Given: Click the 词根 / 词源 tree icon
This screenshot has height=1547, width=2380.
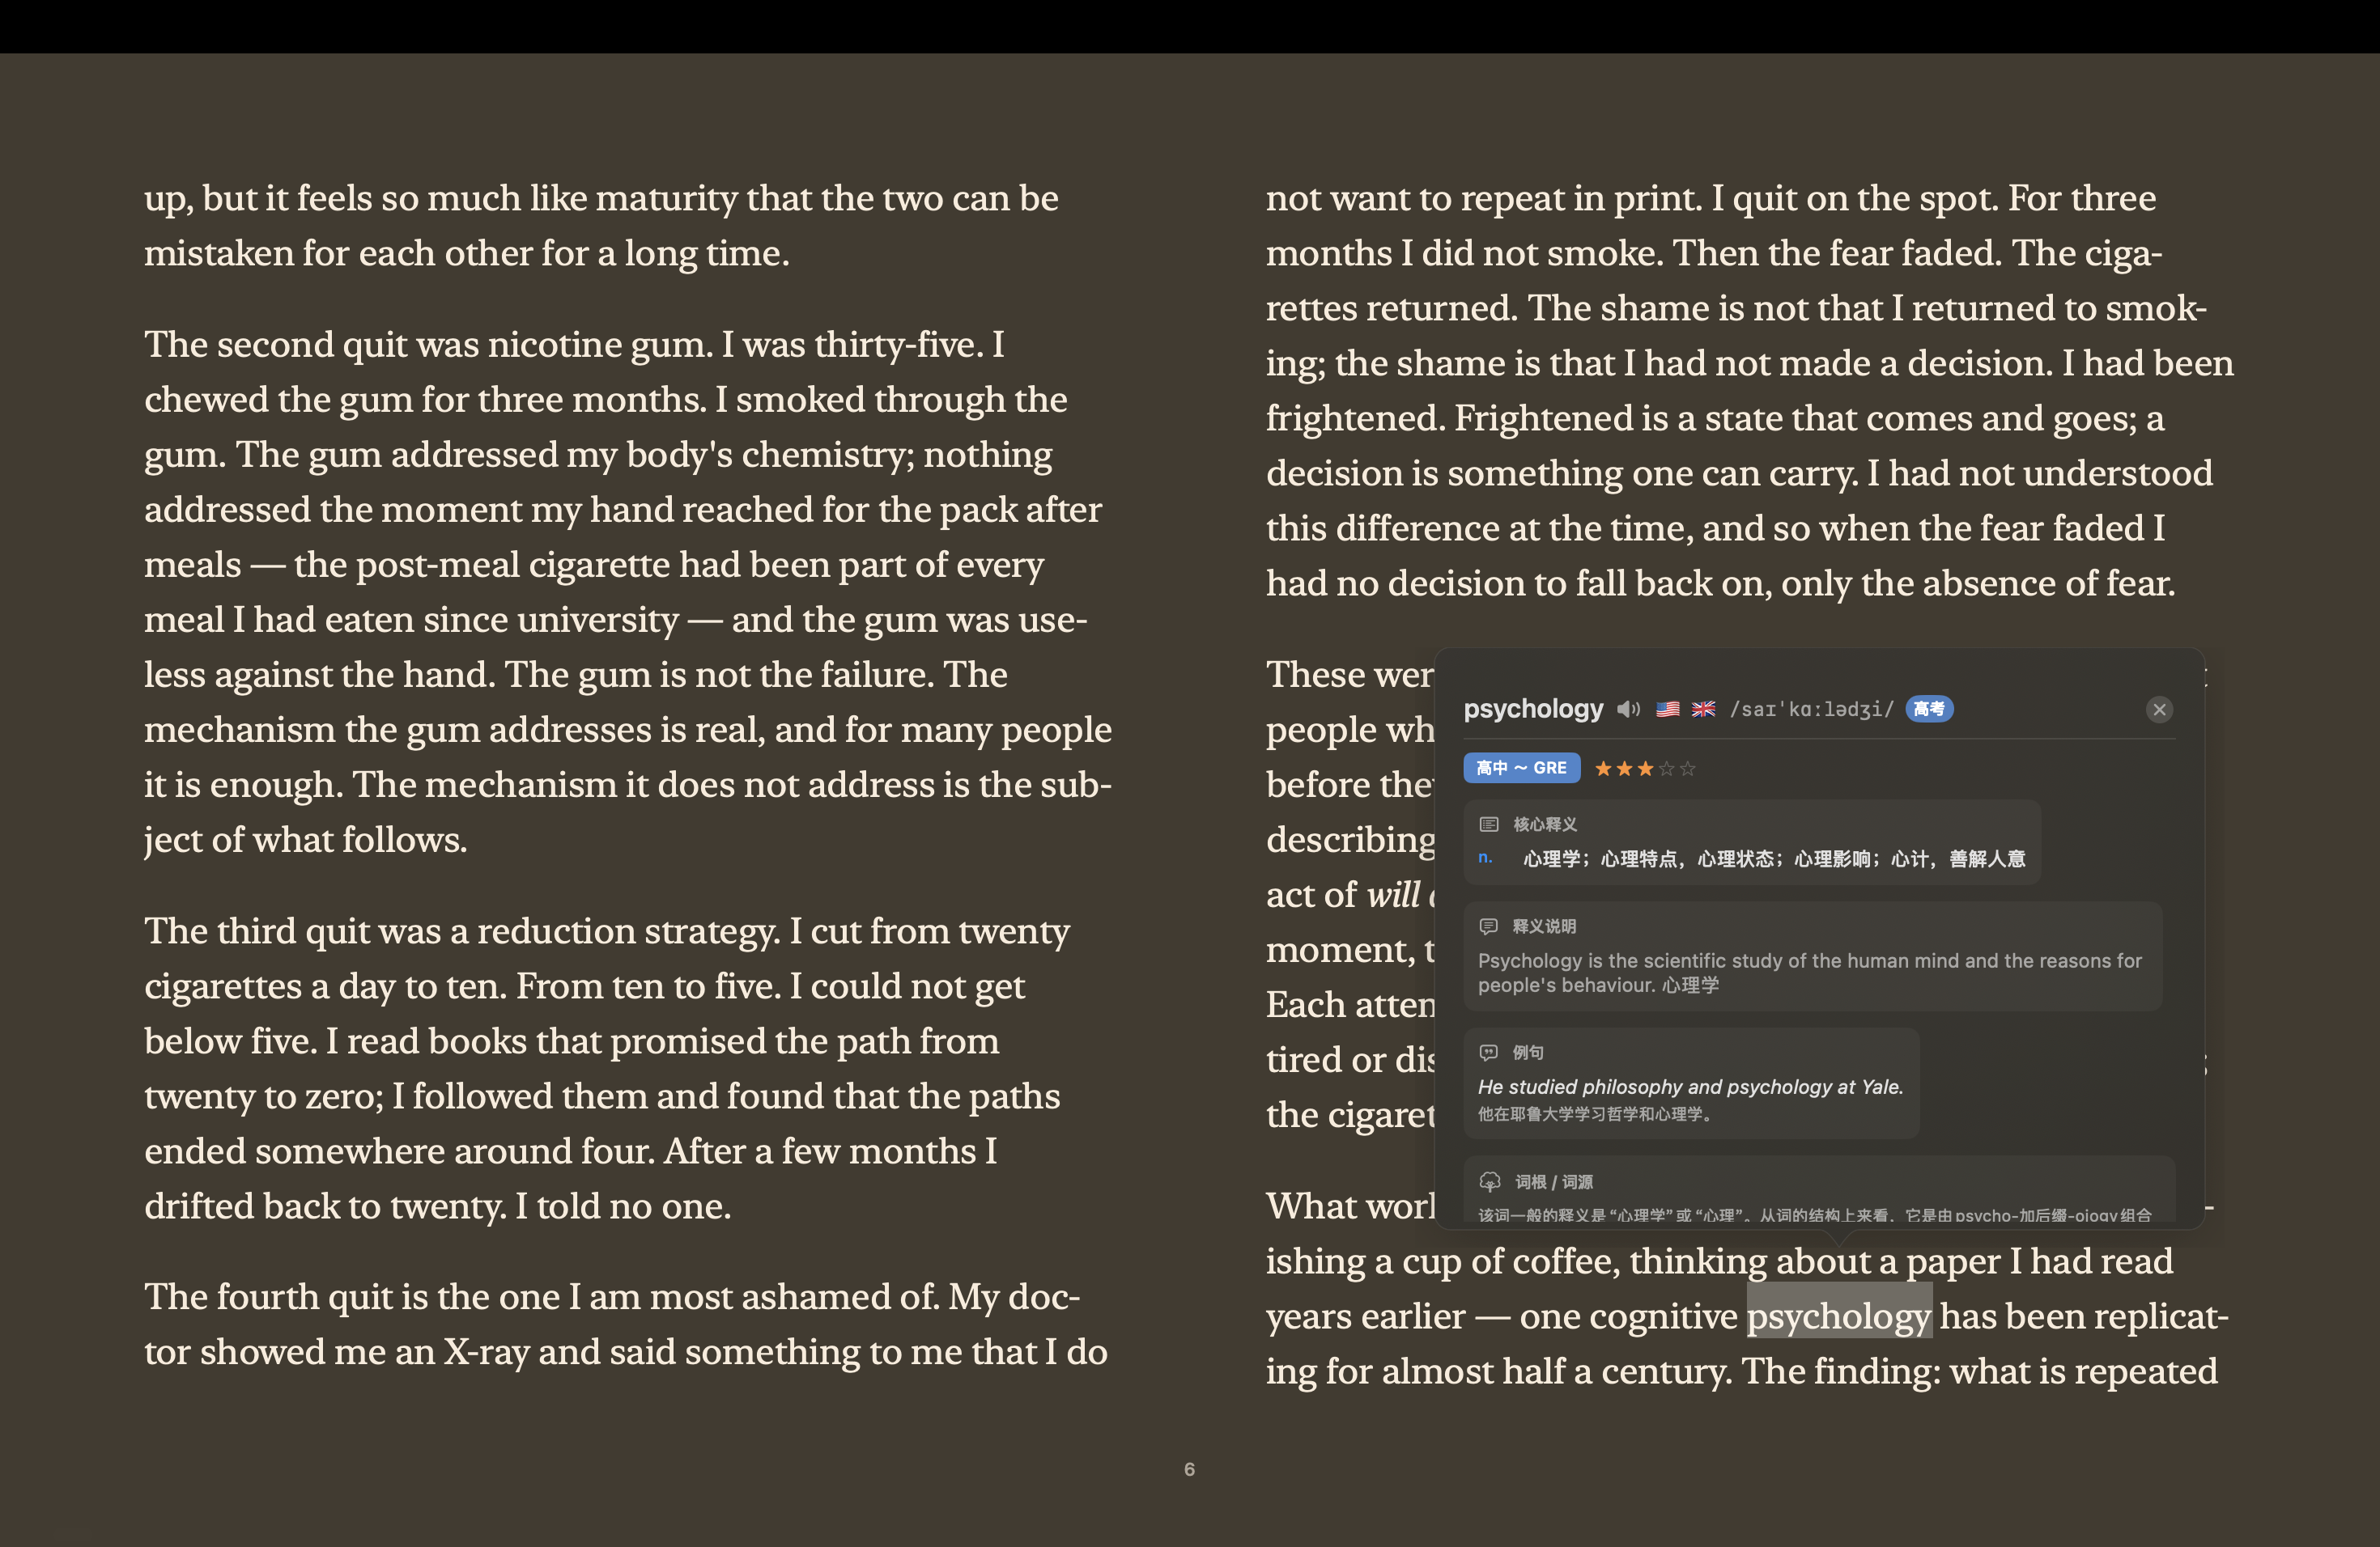Looking at the screenshot, I should [1490, 1182].
